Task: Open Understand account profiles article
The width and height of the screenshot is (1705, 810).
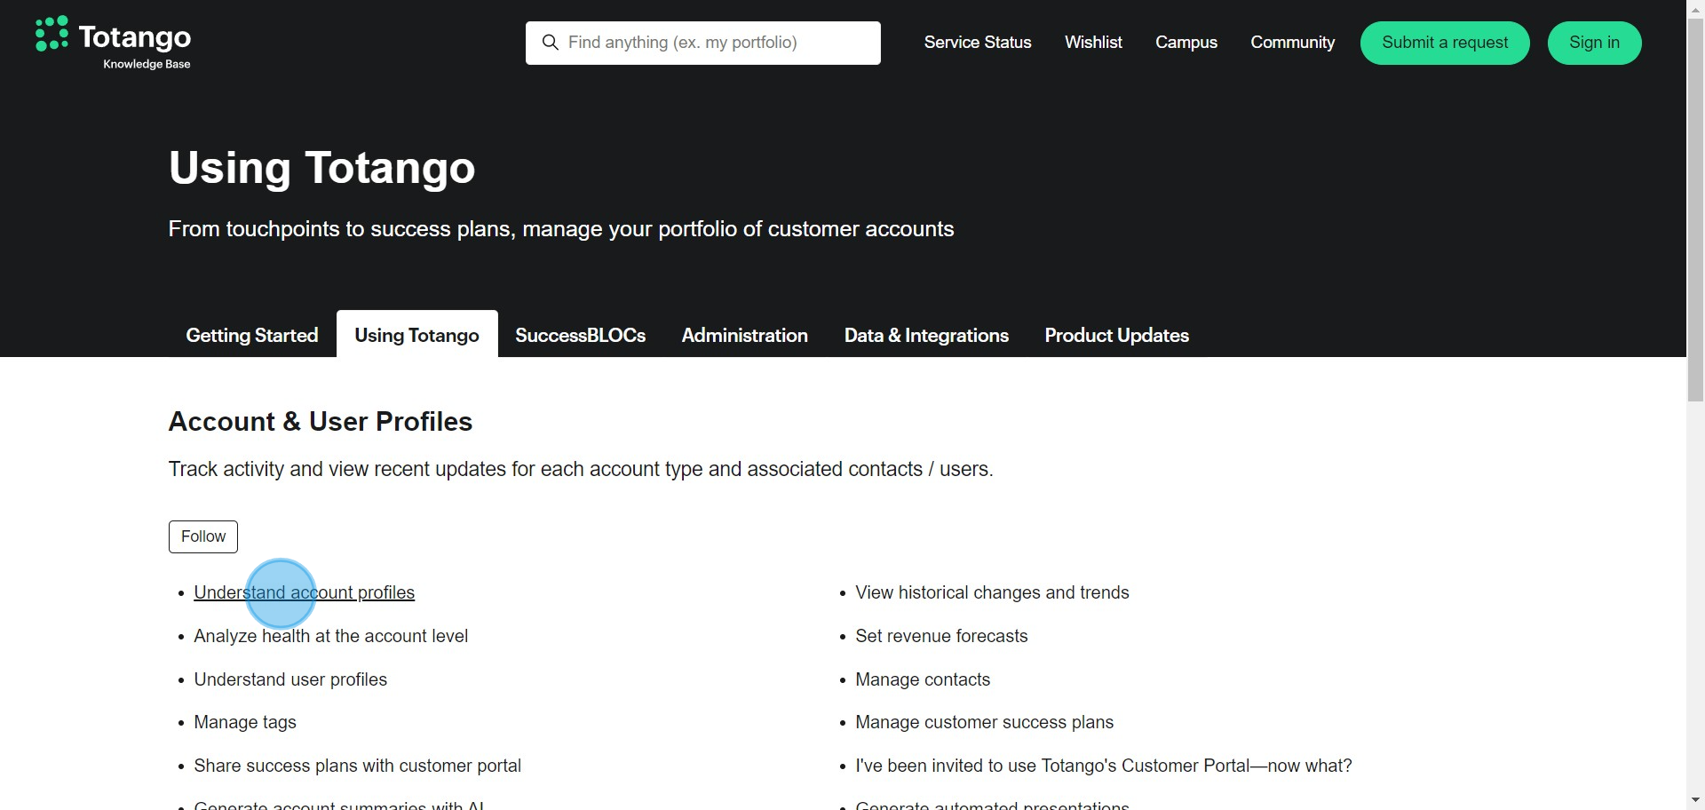Action: click(305, 592)
